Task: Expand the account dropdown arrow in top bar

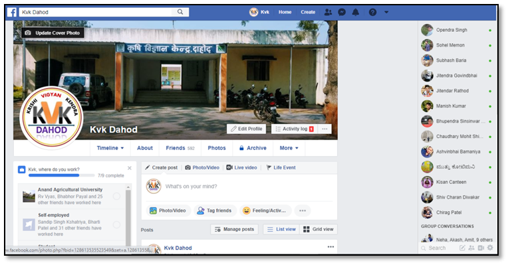Action: point(386,13)
